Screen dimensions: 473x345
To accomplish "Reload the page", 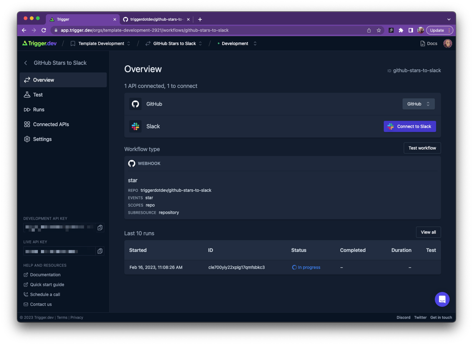I will point(44,30).
